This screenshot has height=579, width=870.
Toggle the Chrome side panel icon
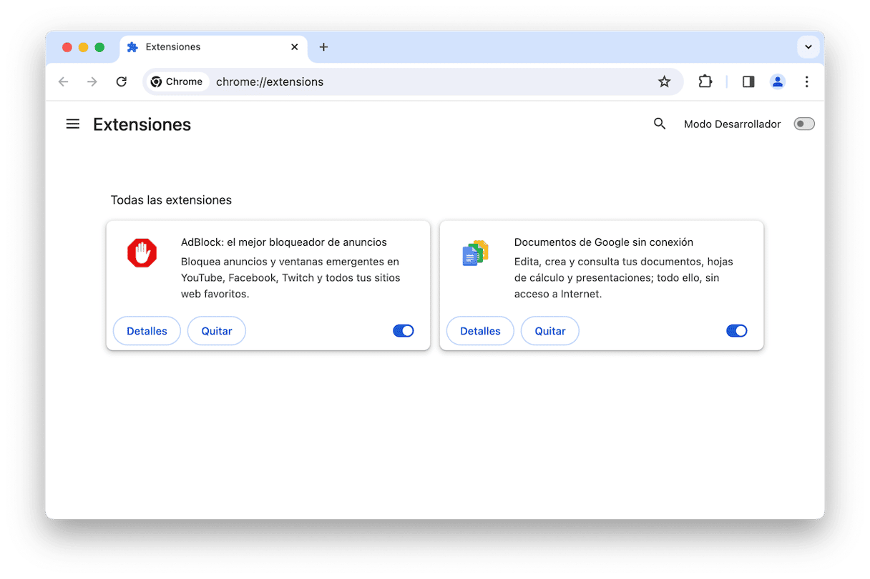(x=748, y=81)
